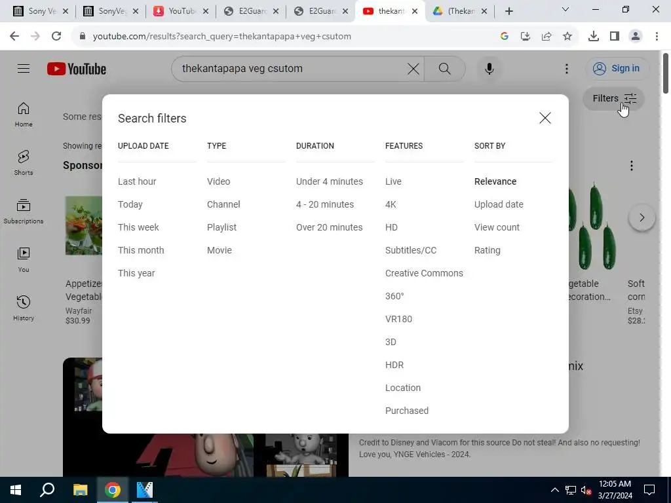Enable the HD feature filter
This screenshot has width=671, height=503.
pos(391,227)
